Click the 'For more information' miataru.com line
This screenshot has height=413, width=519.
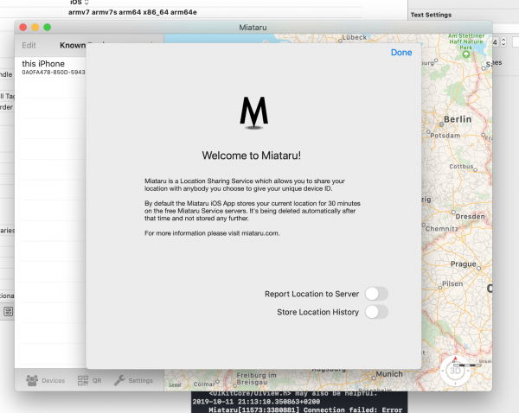point(212,233)
